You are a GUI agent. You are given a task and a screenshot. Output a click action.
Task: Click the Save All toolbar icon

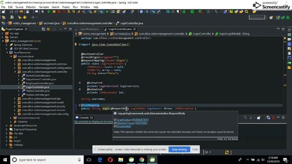click(x=16, y=12)
